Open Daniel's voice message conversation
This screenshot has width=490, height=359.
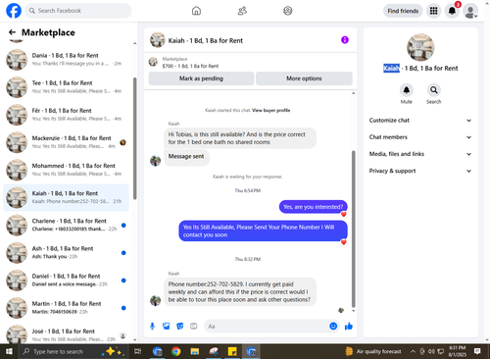(x=66, y=281)
